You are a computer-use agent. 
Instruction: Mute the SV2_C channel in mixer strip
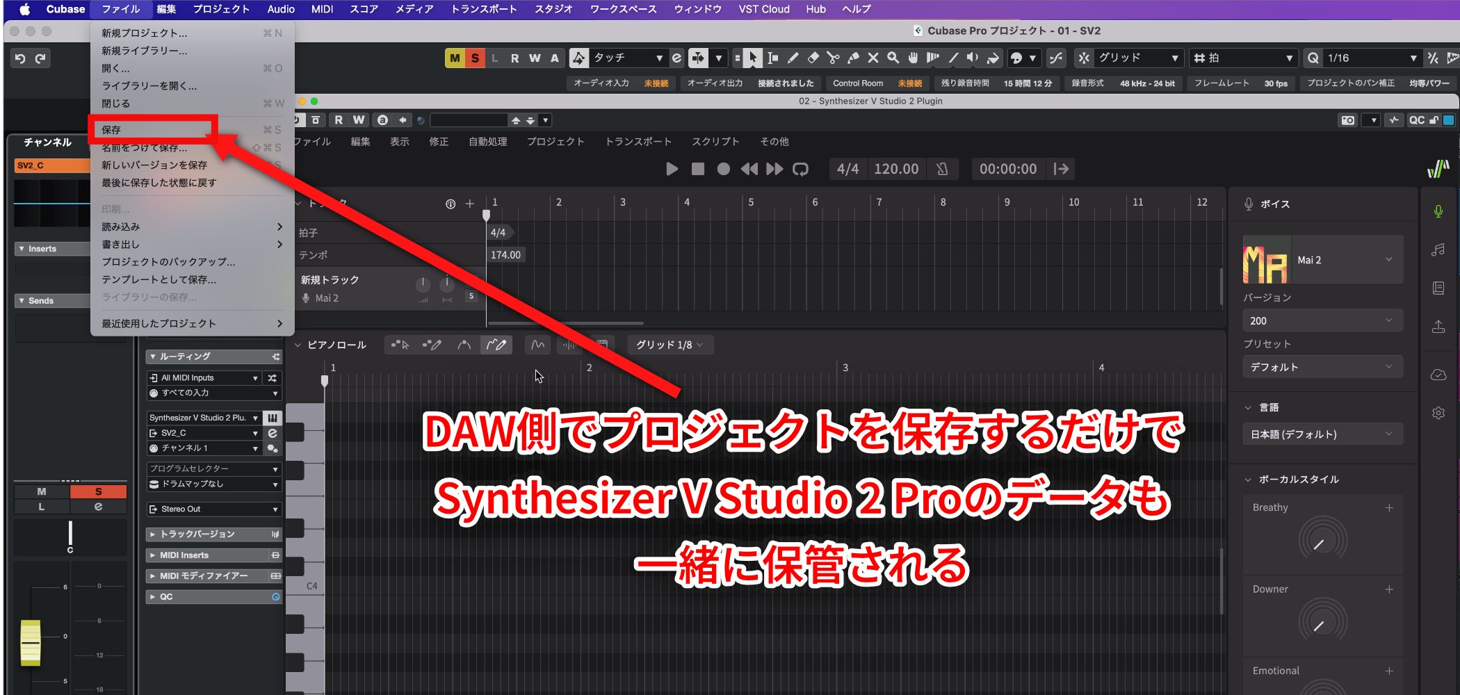click(x=42, y=491)
